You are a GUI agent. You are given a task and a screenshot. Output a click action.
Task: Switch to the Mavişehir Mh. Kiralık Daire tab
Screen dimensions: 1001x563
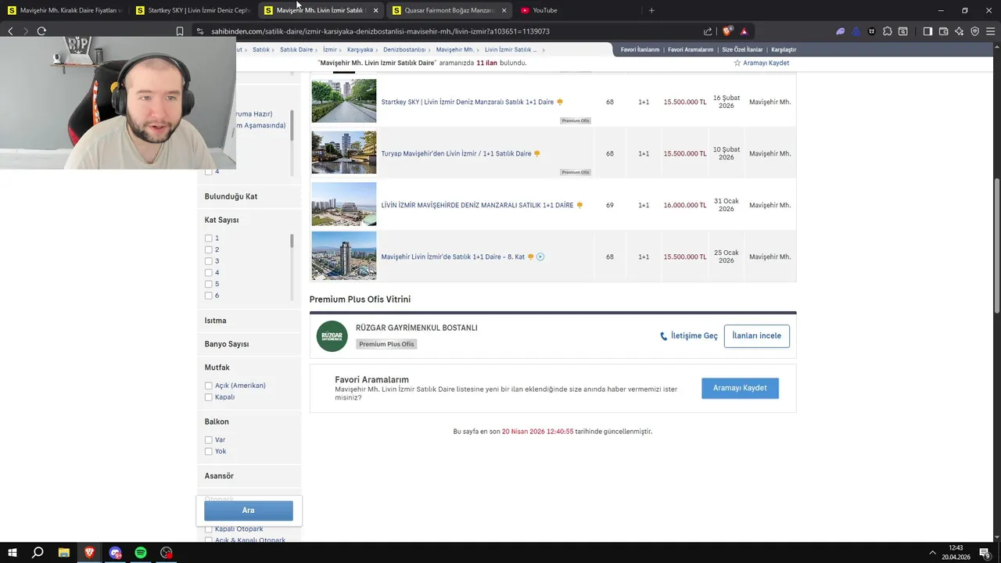click(x=64, y=10)
